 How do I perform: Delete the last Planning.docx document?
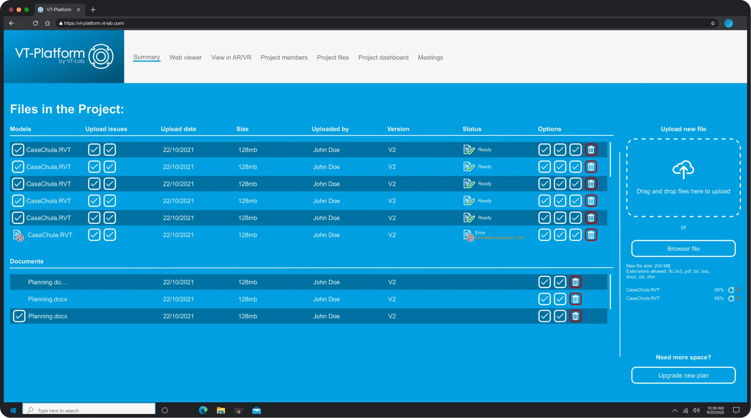(575, 316)
